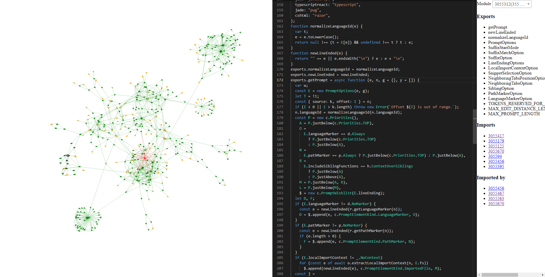545x277 pixels.
Task: Follow import link 3055125
Action: pos(496,146)
